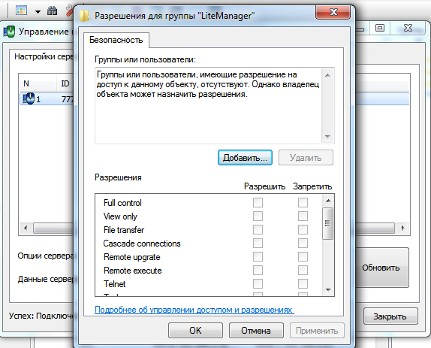Click the right scroll arrow of the server list
Image resolution: width=431 pixels, height=348 pixels.
coord(402,228)
